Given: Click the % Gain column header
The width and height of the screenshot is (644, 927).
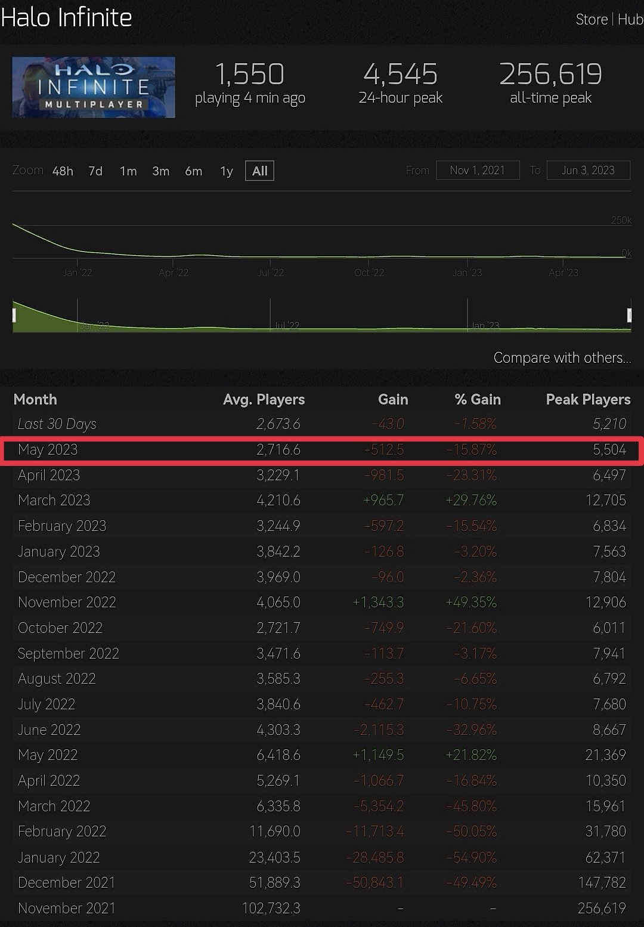Looking at the screenshot, I should tap(478, 400).
